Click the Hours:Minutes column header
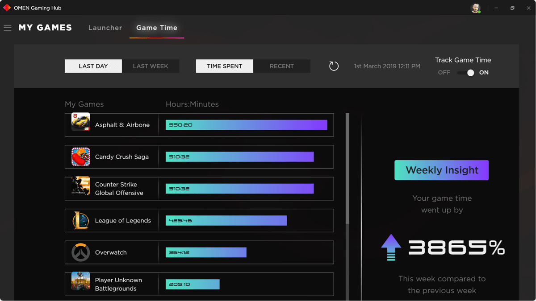This screenshot has height=301, width=536. (192, 104)
